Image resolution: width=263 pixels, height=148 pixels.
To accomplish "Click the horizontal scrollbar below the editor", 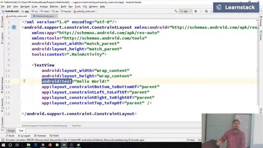I will (x=111, y=123).
